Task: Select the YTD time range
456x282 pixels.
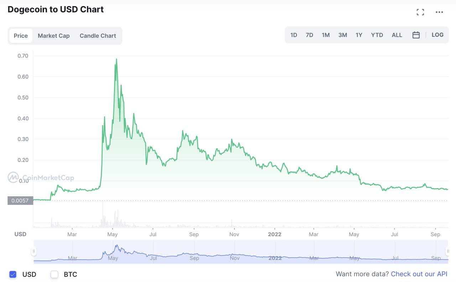Action: click(x=377, y=35)
